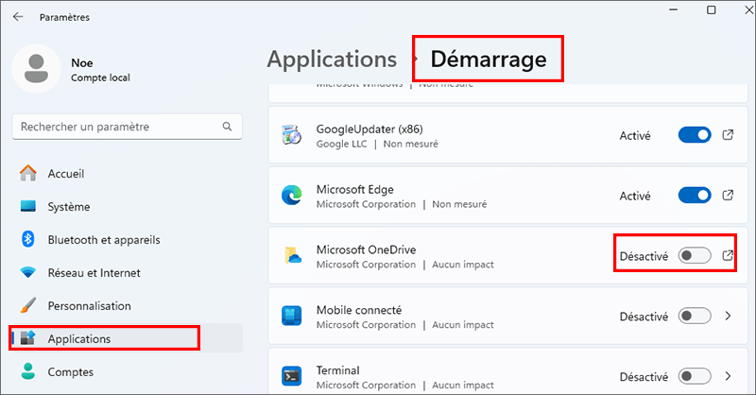Viewport: 756px width, 395px height.
Task: Click Non mesuré text on Edge row
Action: click(459, 204)
